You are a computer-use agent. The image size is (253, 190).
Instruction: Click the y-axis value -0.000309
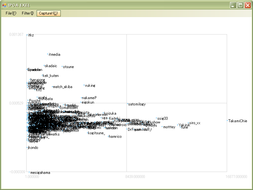(x=17, y=172)
